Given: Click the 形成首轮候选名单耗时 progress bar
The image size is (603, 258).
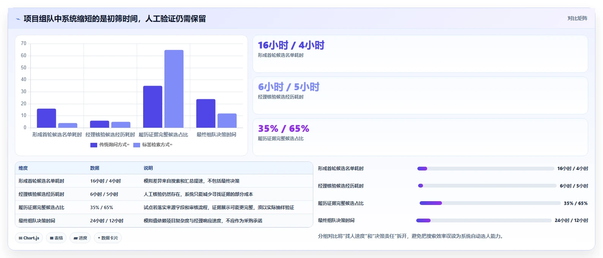Looking at the screenshot, I should tap(486, 169).
